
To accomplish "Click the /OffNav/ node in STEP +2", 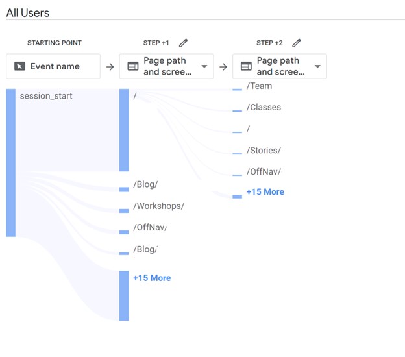I will (x=264, y=171).
